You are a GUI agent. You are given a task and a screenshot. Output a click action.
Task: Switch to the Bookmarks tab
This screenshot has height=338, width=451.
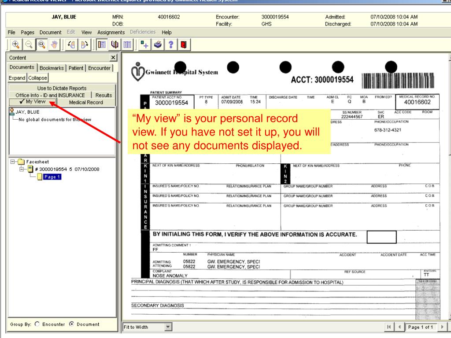[x=52, y=68]
